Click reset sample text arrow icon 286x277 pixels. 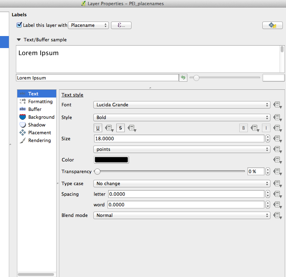[x=183, y=78]
